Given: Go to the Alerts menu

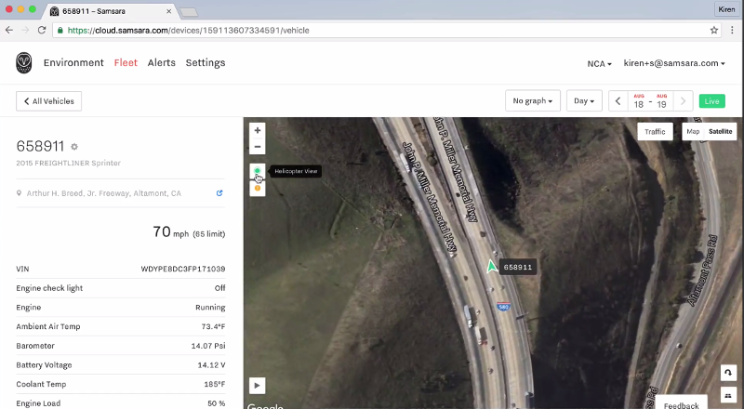Looking at the screenshot, I should pos(162,63).
